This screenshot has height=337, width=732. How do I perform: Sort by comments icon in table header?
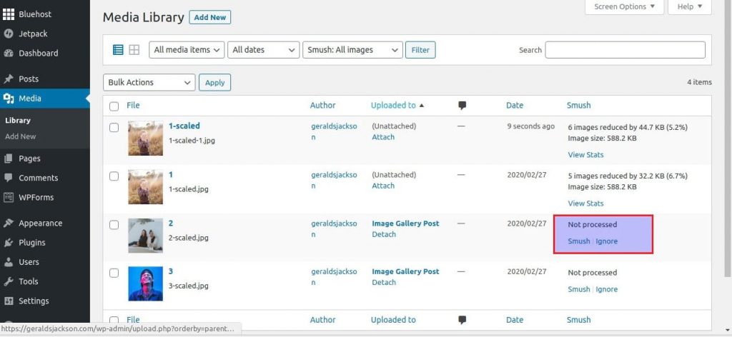463,106
